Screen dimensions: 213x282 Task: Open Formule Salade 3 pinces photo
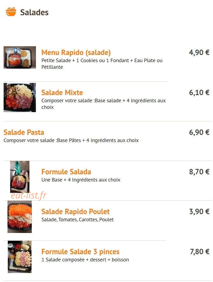point(20,257)
